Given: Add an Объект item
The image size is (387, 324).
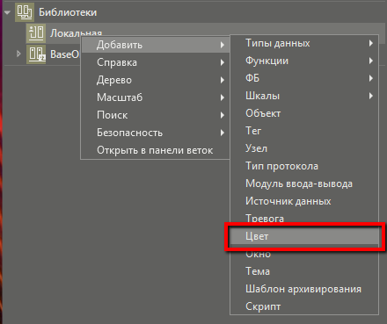Looking at the screenshot, I should 304,113.
